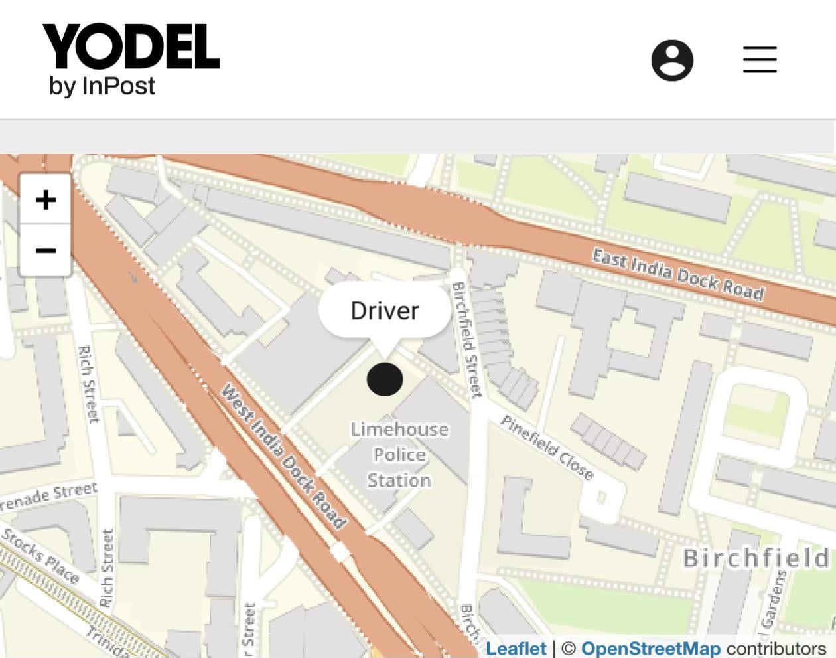The width and height of the screenshot is (836, 658).
Task: Click the West India Dock Road label
Action: click(x=283, y=456)
